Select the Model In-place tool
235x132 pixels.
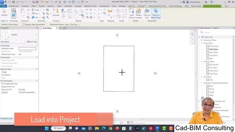point(138,14)
